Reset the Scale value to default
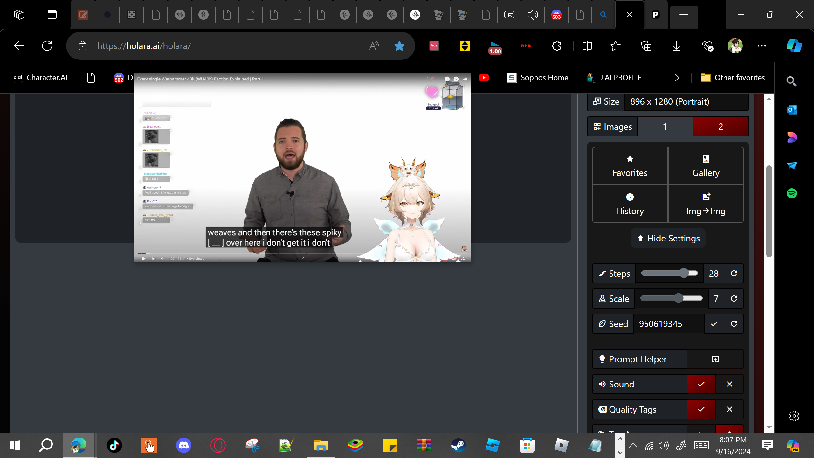This screenshot has width=814, height=458. point(734,298)
